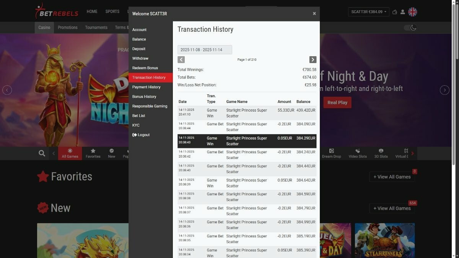
Task: Click View All Games beside Favorites
Action: pos(392,177)
